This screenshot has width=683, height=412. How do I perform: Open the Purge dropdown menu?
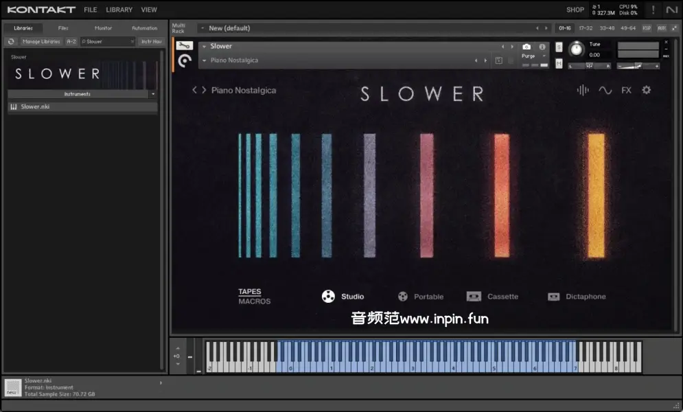pos(533,56)
